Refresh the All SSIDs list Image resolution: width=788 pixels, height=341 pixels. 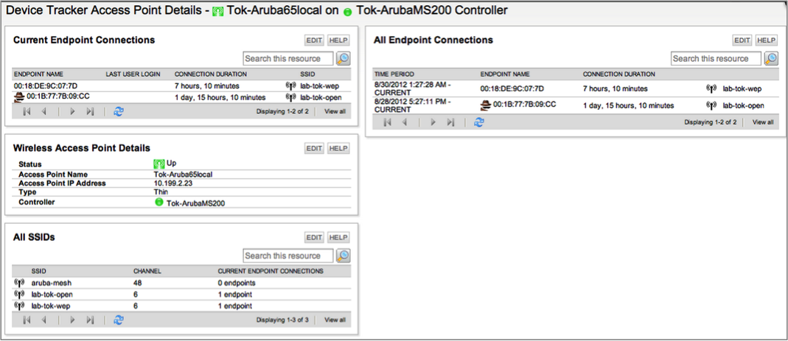[118, 320]
